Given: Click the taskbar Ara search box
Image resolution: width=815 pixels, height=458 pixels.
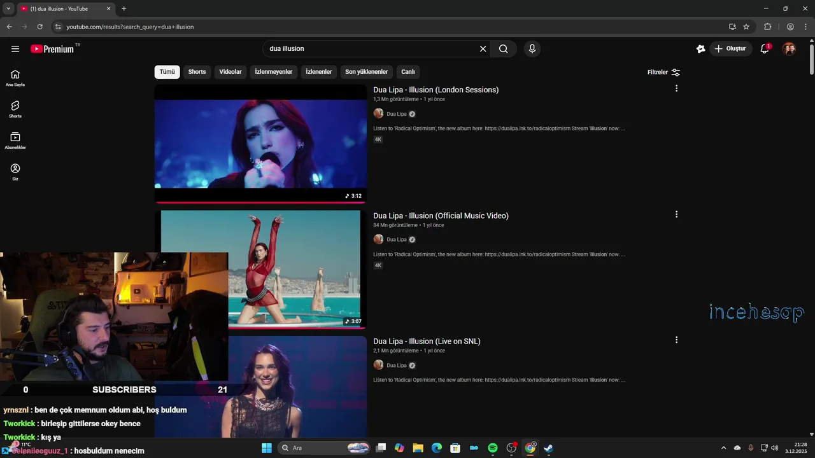Looking at the screenshot, I should (325, 448).
